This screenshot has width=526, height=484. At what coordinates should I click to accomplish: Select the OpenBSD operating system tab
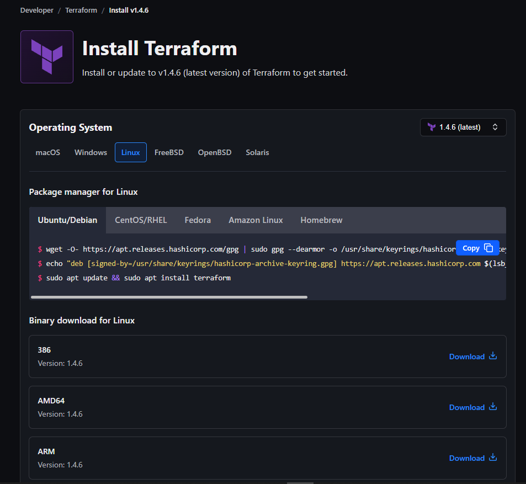pyautogui.click(x=214, y=152)
